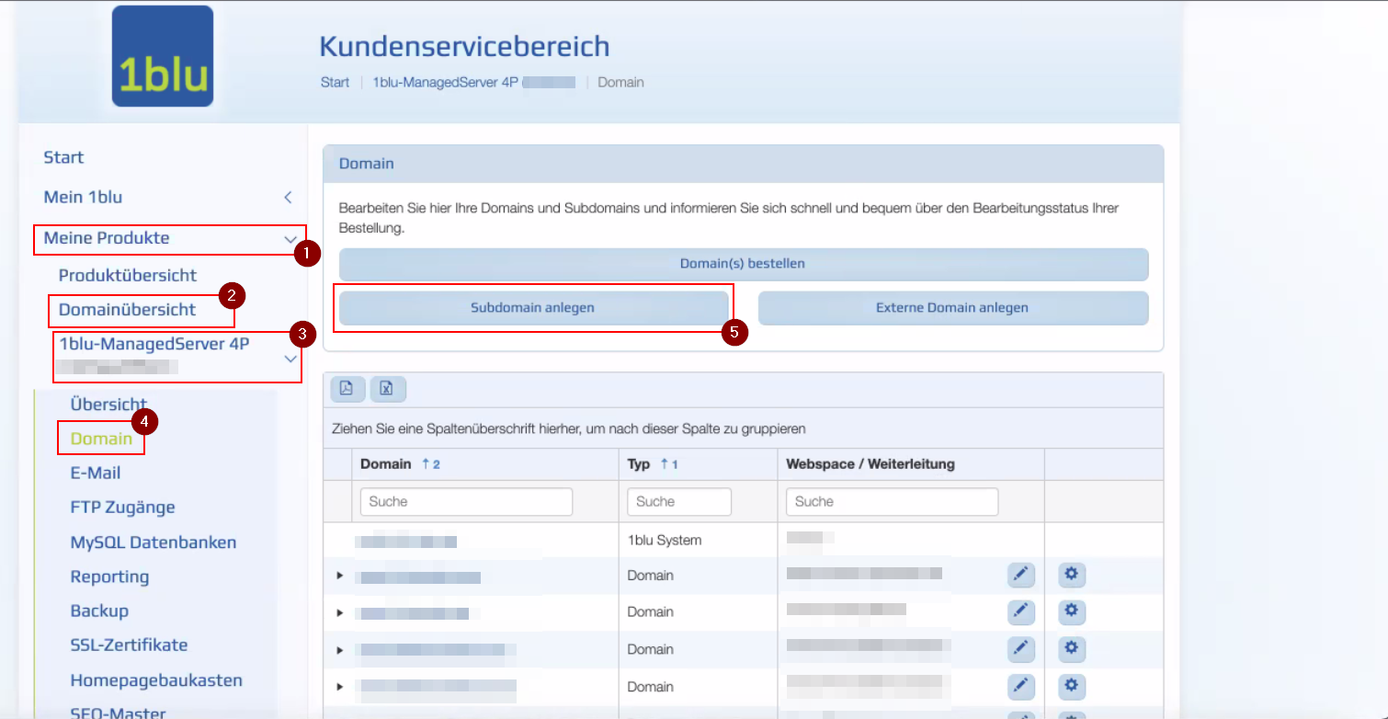The image size is (1388, 719).
Task: Follow the Start breadcrumb link
Action: [335, 83]
